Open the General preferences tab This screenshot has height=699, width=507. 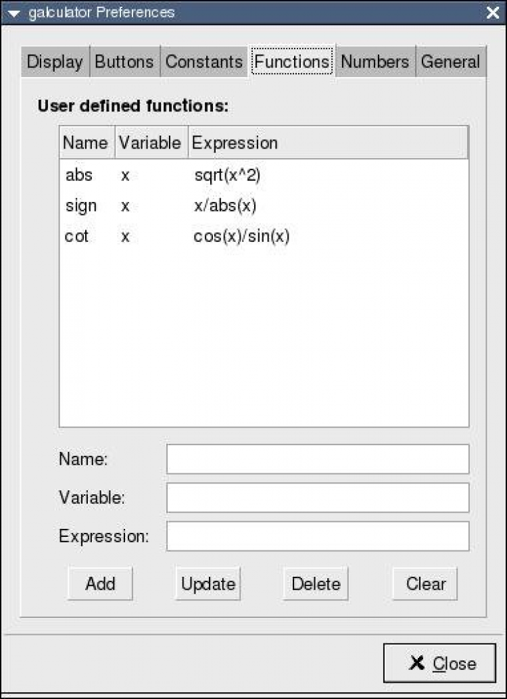point(450,62)
